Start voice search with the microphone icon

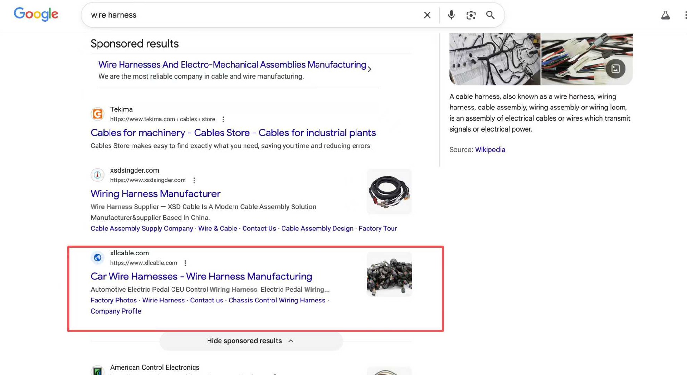pyautogui.click(x=451, y=15)
